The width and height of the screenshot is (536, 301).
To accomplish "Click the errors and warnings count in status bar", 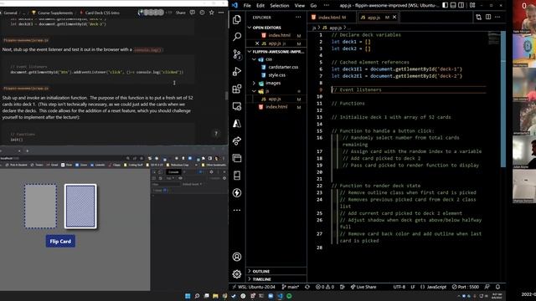I will coord(325,287).
